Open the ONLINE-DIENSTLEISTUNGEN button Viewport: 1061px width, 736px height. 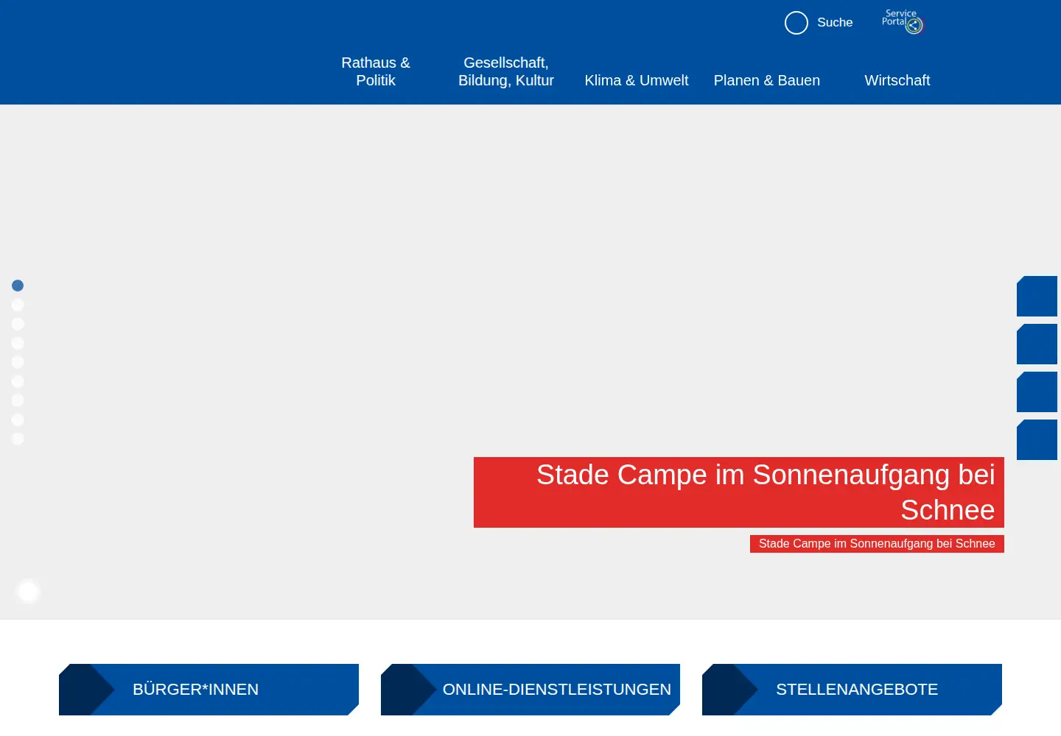pyautogui.click(x=530, y=690)
